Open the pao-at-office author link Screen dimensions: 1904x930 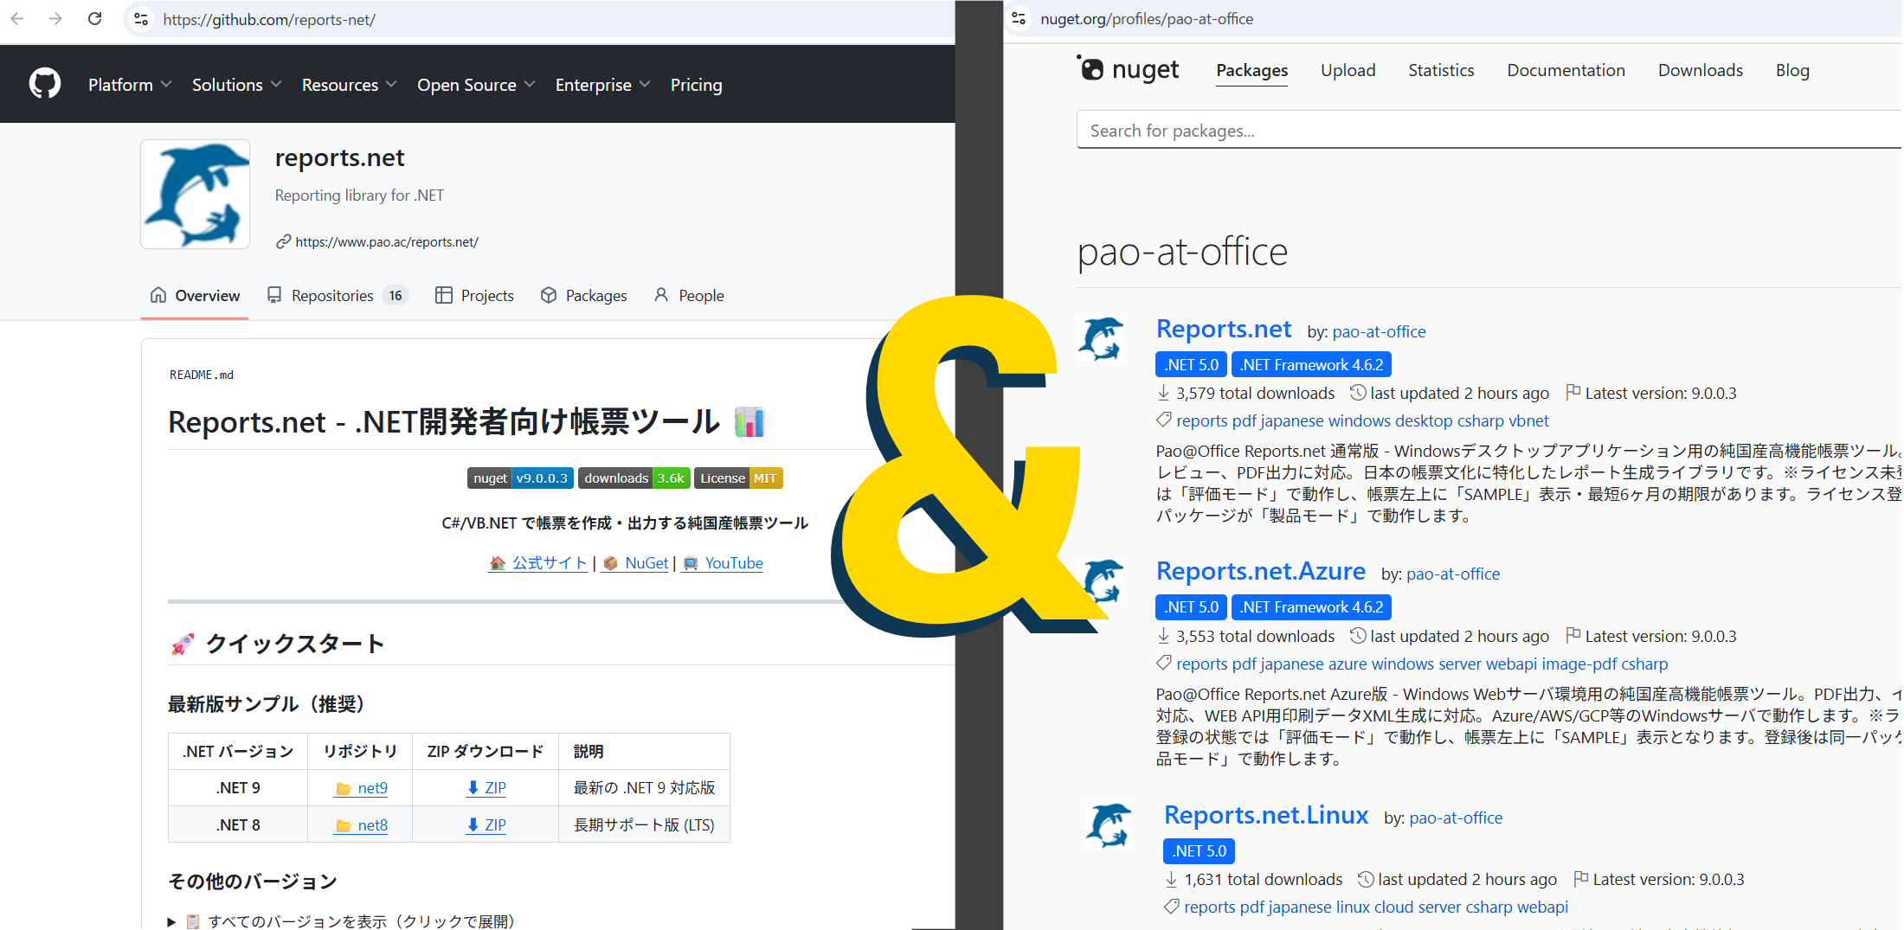[1380, 331]
